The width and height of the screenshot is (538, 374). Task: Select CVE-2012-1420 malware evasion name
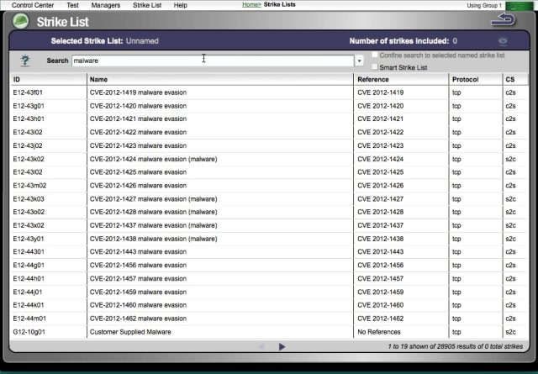pyautogui.click(x=138, y=106)
